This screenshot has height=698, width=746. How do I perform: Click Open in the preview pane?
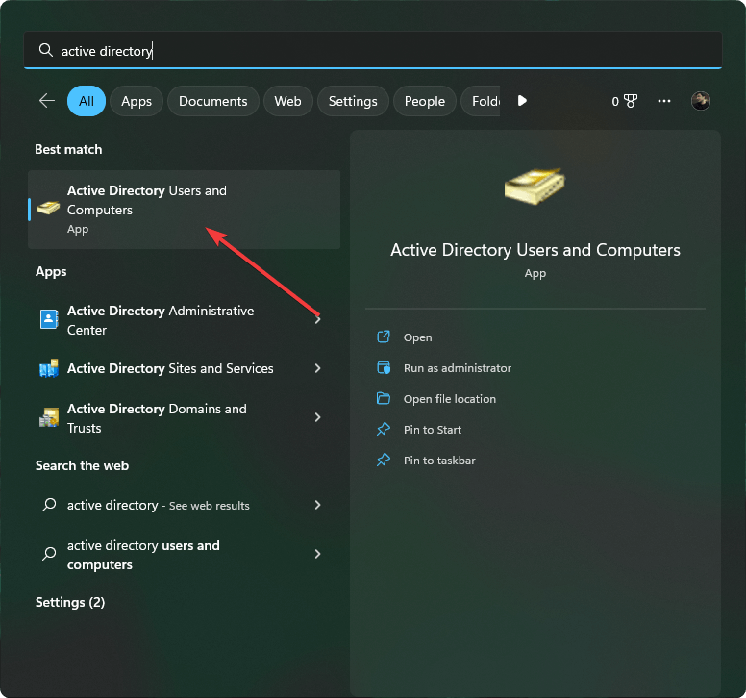[418, 337]
